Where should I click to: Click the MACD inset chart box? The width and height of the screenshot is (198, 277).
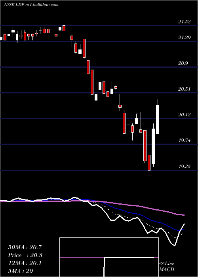(109, 257)
